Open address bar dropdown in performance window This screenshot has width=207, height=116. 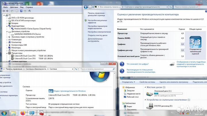167,7
